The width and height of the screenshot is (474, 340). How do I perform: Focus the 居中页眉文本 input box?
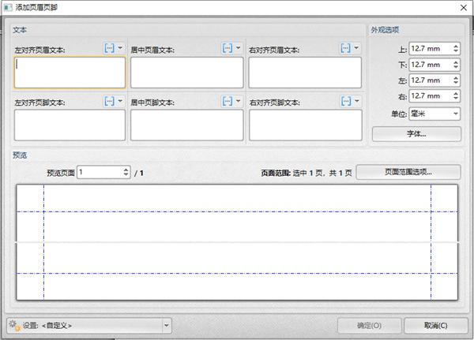pyautogui.click(x=186, y=73)
